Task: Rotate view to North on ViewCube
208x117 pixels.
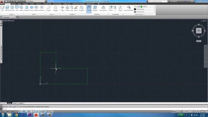Action: 199,25
